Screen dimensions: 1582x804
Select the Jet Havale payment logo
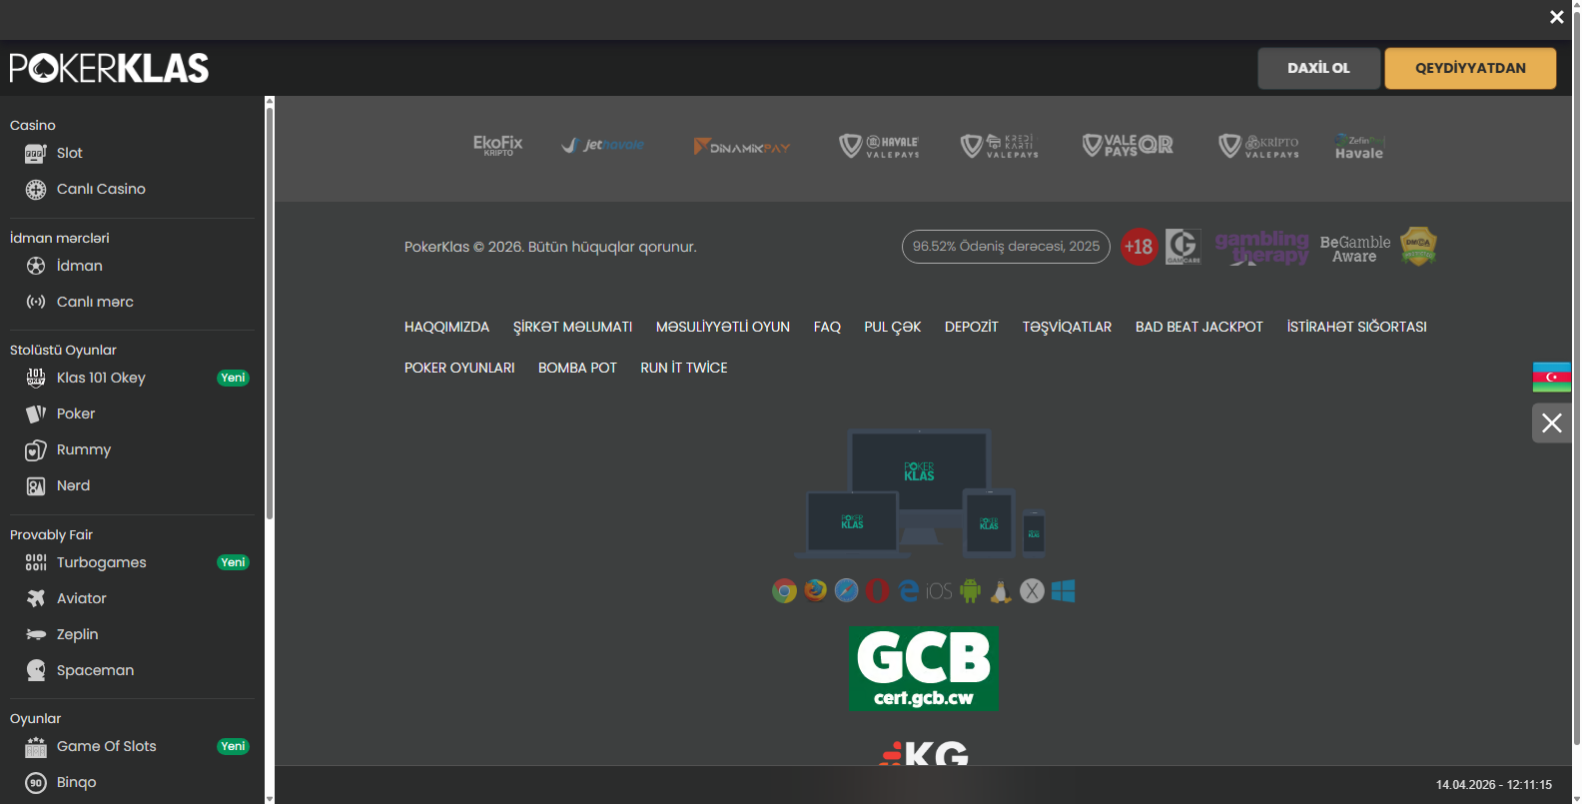pyautogui.click(x=602, y=146)
